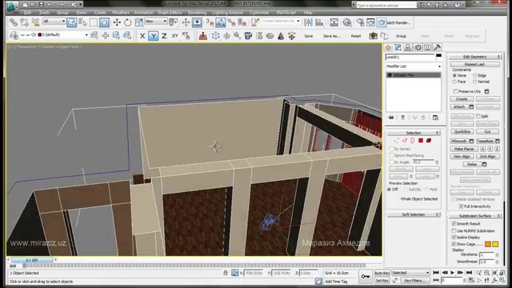Click the Bind to Space Warp icon
Screen dimensions: 512x288
pyautogui.click(x=35, y=22)
